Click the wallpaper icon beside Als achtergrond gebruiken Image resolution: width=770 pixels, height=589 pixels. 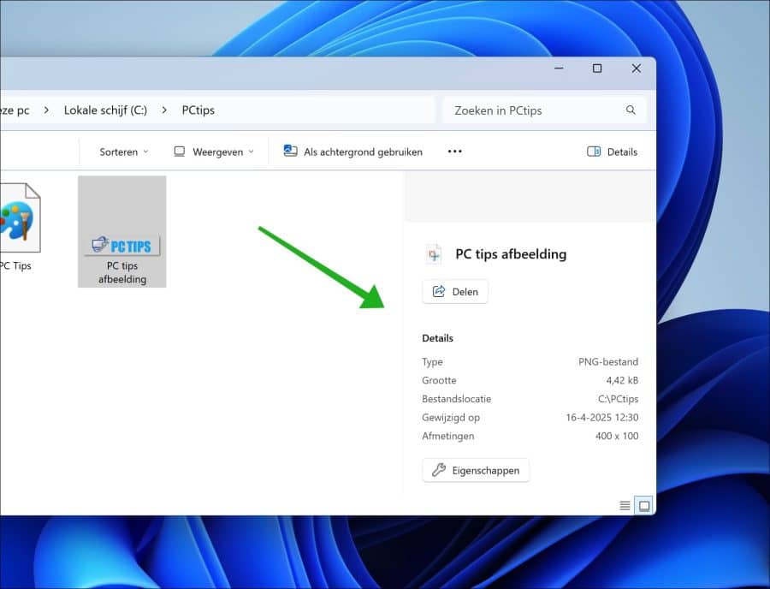[287, 151]
